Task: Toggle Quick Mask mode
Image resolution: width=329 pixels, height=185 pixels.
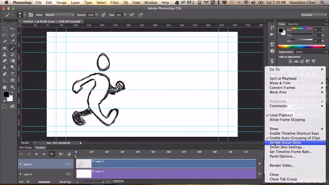Action: (x=4, y=106)
